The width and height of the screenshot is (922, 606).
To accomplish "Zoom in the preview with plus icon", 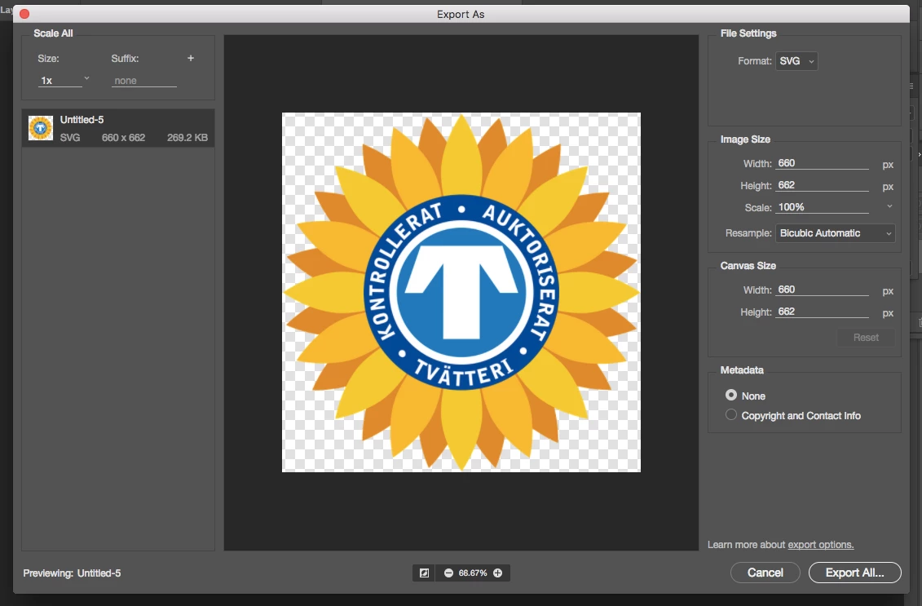I will point(497,573).
